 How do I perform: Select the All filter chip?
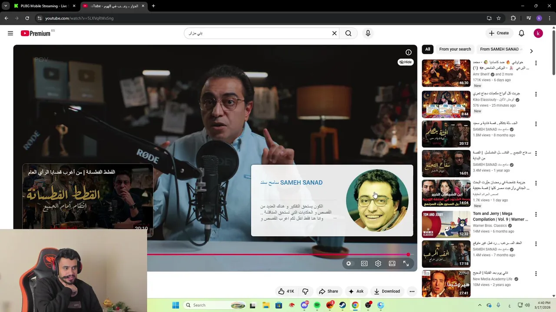point(427,49)
